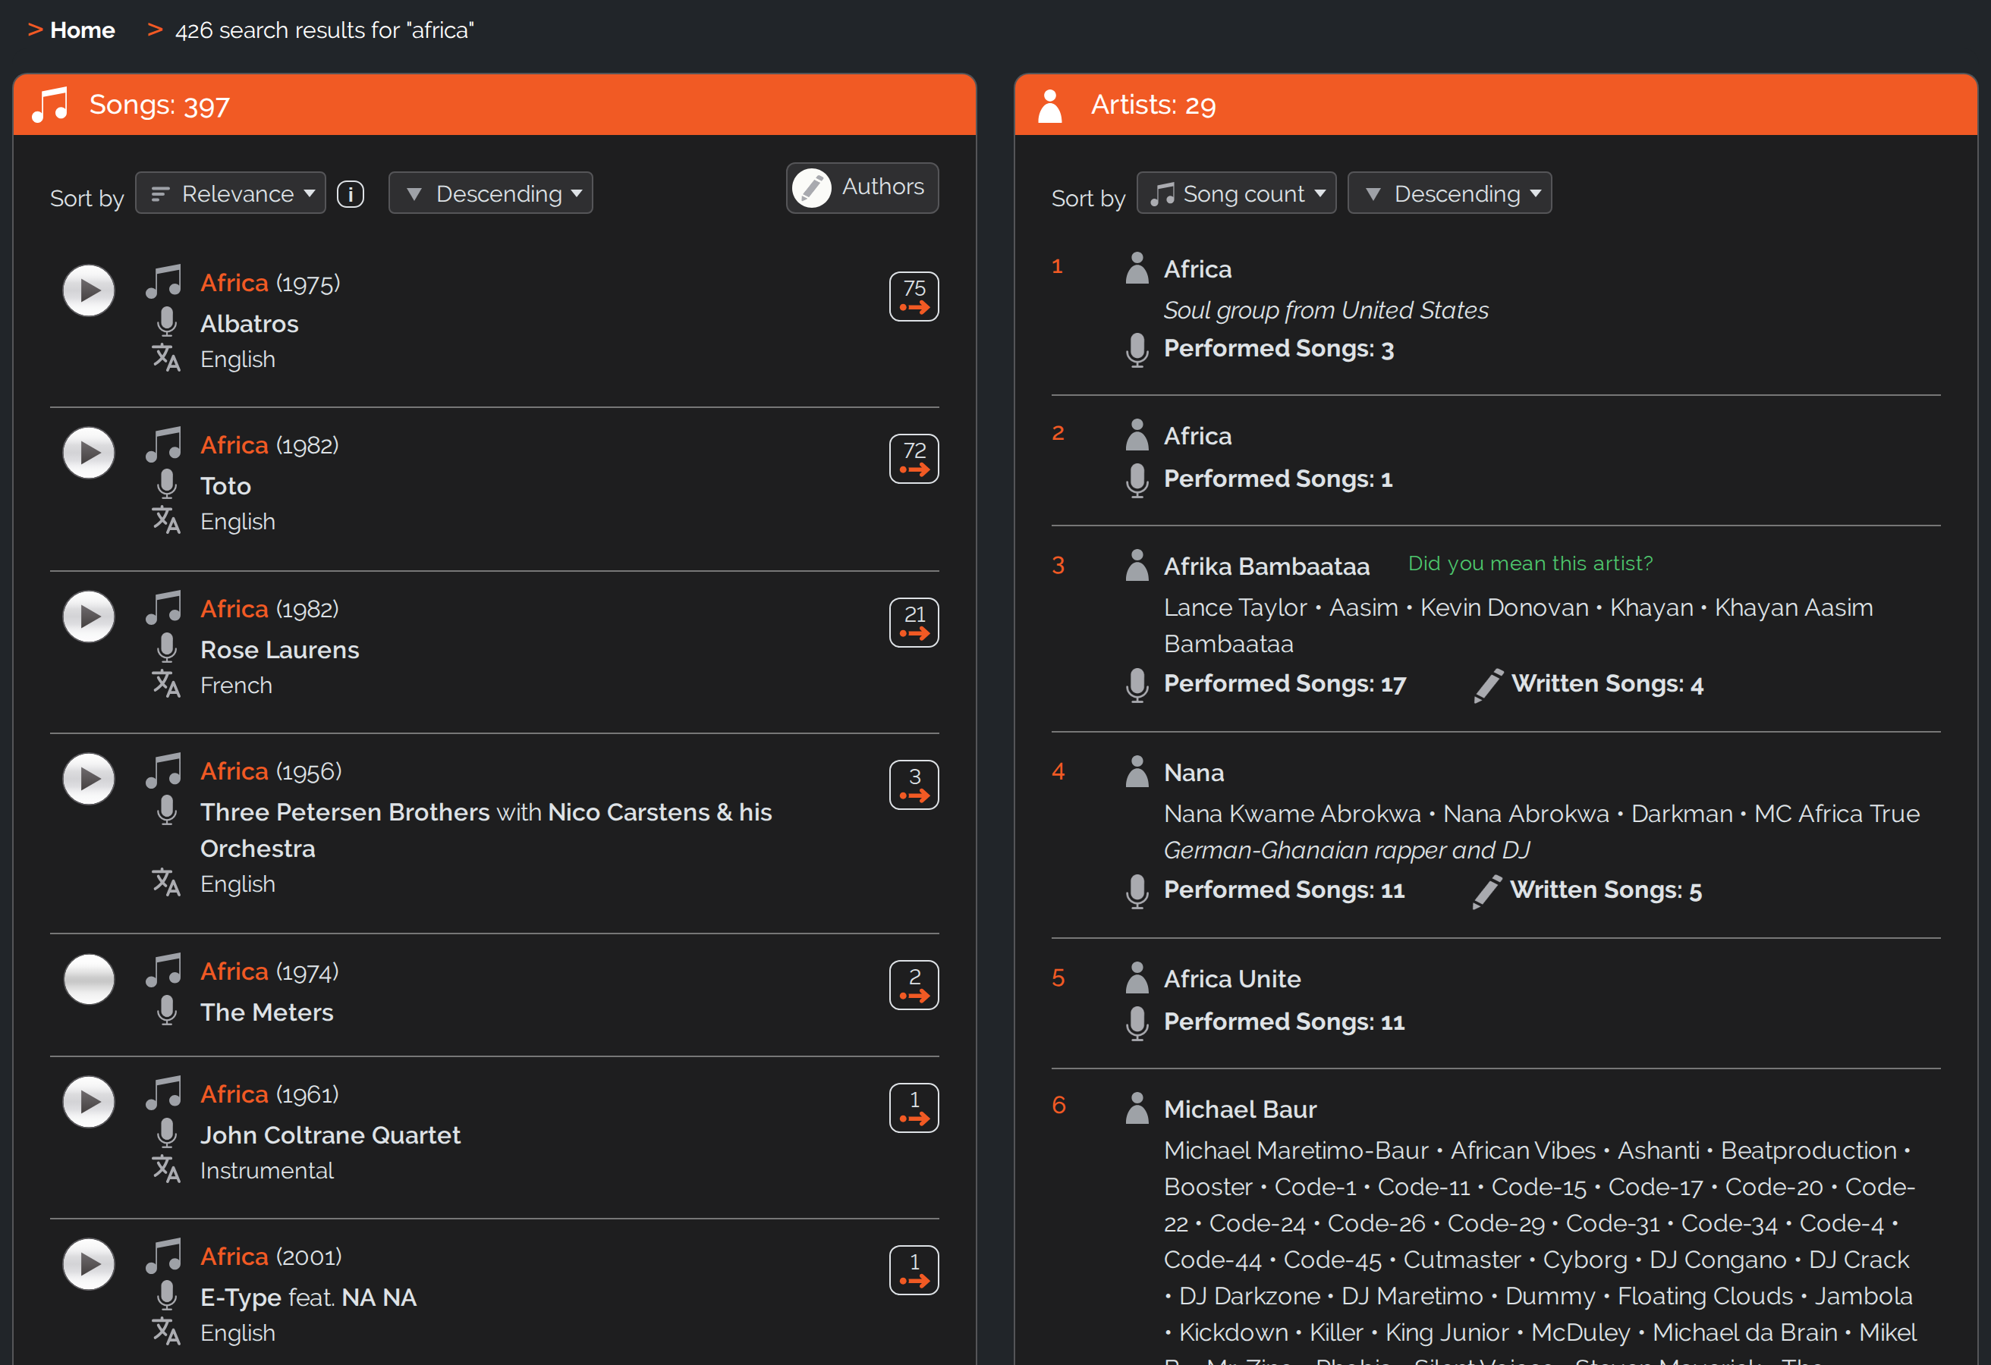Click pencil icon by Written Songs: 5

point(1486,892)
